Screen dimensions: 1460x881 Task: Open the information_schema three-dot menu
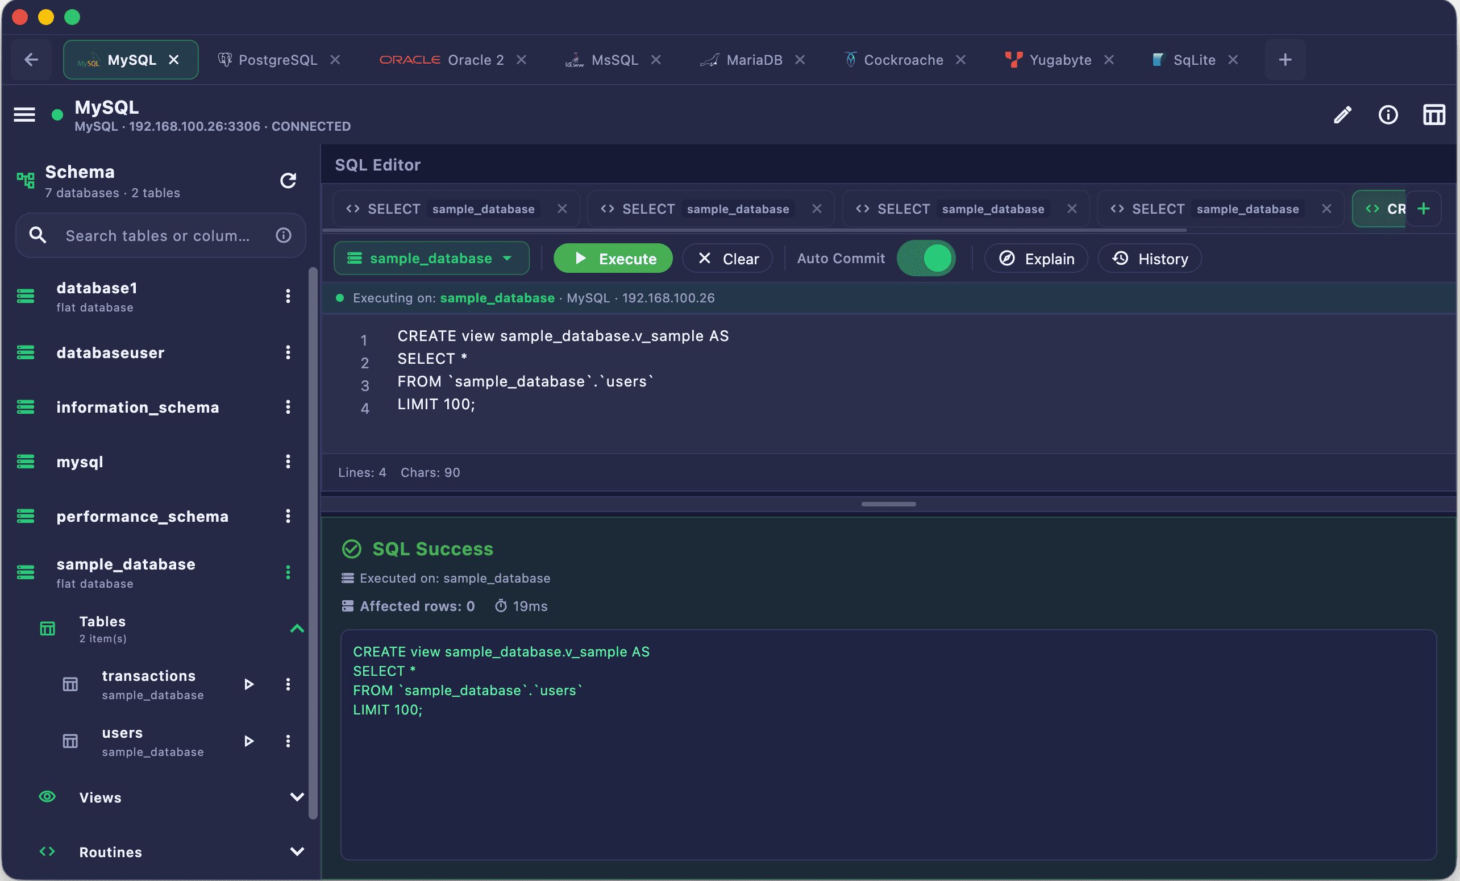pos(288,407)
